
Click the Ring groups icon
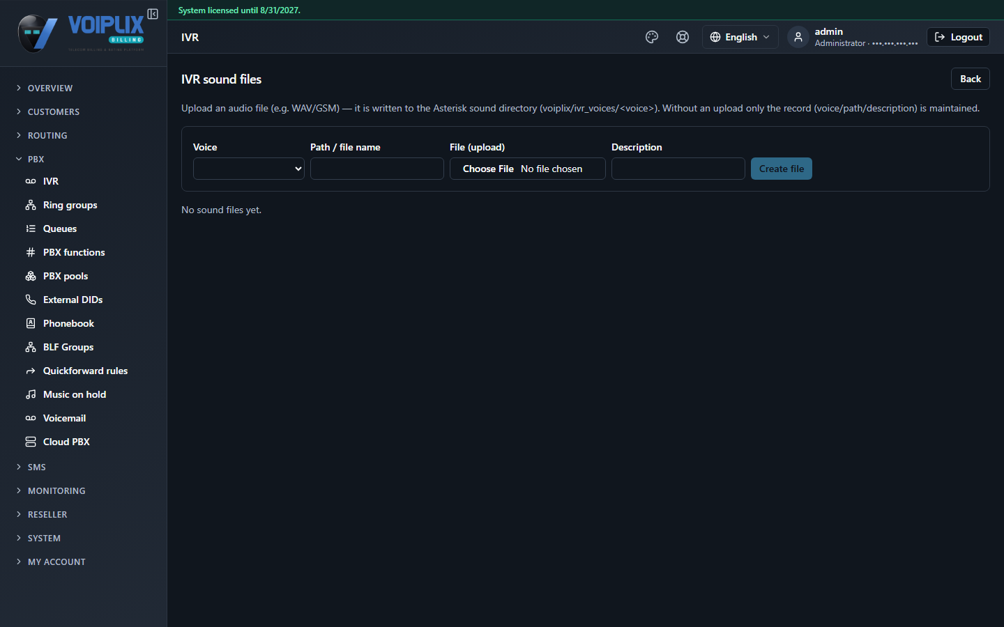31,205
